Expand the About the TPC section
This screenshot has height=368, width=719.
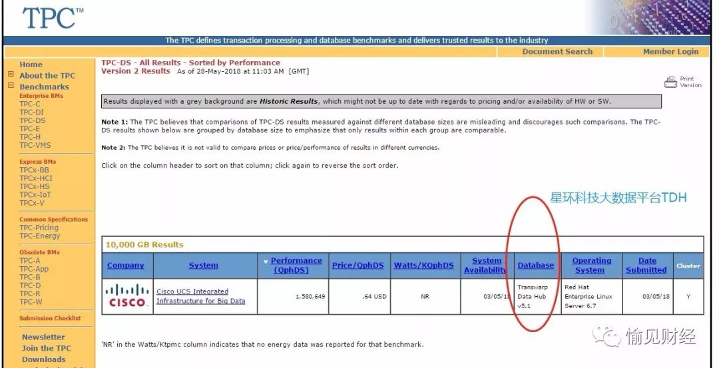coord(11,75)
